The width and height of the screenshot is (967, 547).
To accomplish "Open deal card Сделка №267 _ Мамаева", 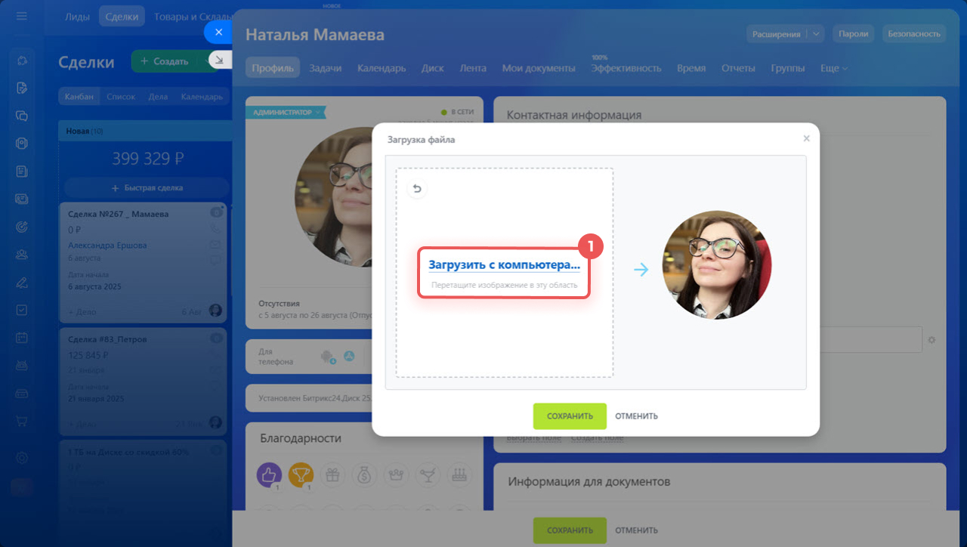I will [x=143, y=262].
